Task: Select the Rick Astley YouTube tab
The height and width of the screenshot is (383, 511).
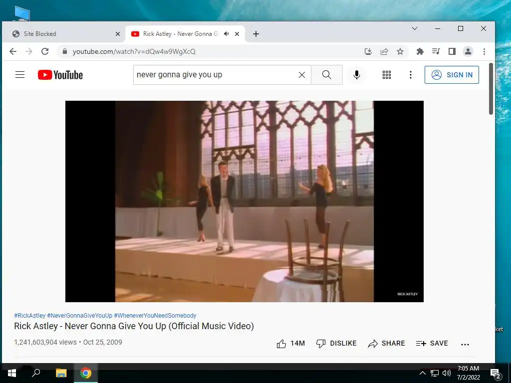Action: pyautogui.click(x=181, y=33)
